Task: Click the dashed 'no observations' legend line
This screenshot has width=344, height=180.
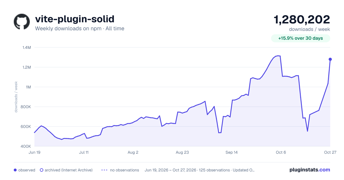Action: (x=104, y=170)
